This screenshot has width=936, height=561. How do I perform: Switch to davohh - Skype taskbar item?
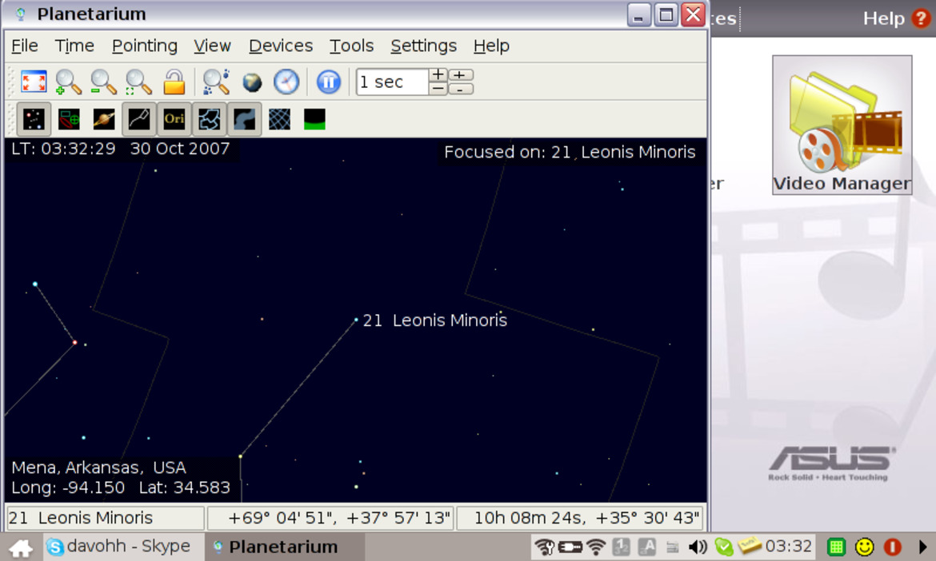click(118, 546)
